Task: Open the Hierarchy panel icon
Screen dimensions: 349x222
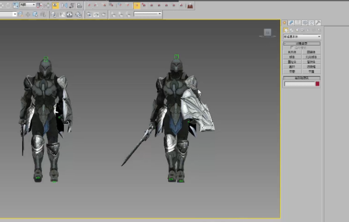Action: coord(299,23)
